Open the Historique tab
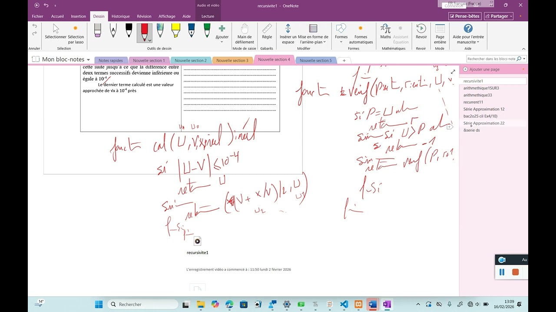The height and width of the screenshot is (312, 556). [x=121, y=16]
